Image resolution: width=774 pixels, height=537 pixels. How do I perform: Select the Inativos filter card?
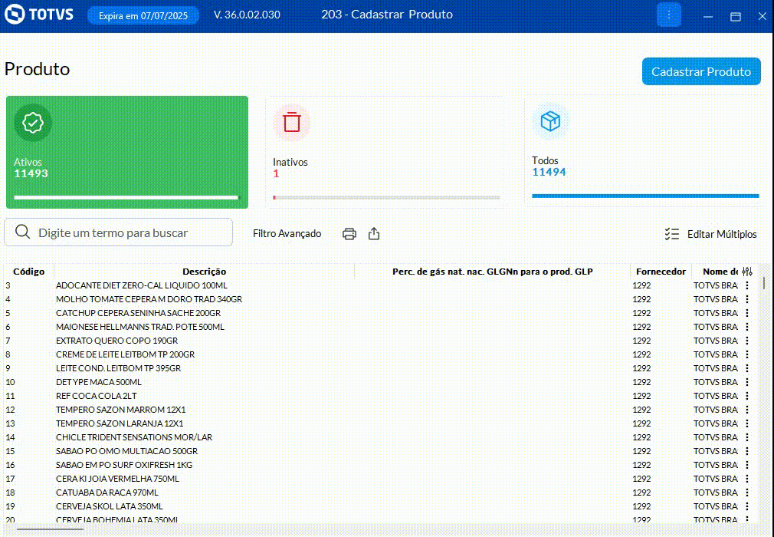pos(385,152)
